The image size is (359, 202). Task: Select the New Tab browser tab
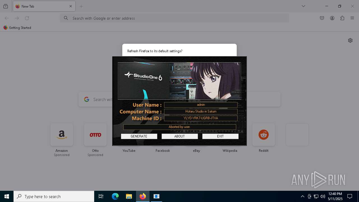click(x=44, y=6)
